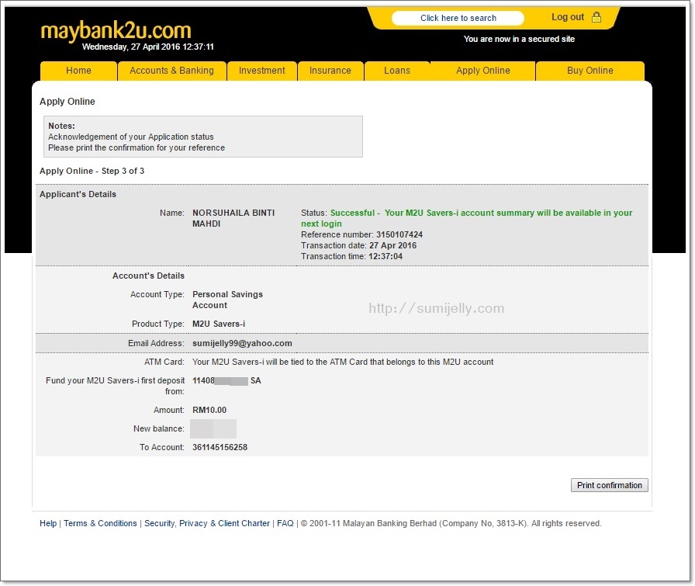Image resolution: width=695 pixels, height=586 pixels.
Task: Click the Print confirmation button
Action: [609, 485]
